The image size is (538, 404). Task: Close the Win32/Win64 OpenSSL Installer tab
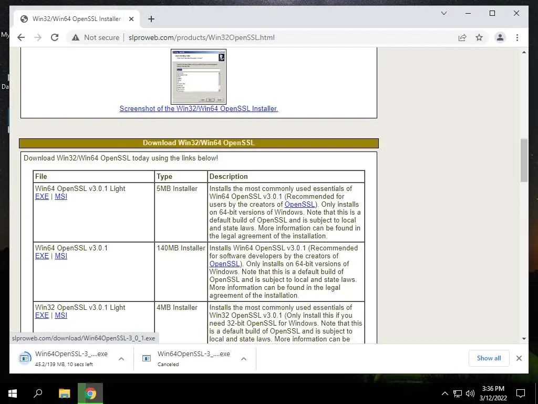coord(131,19)
